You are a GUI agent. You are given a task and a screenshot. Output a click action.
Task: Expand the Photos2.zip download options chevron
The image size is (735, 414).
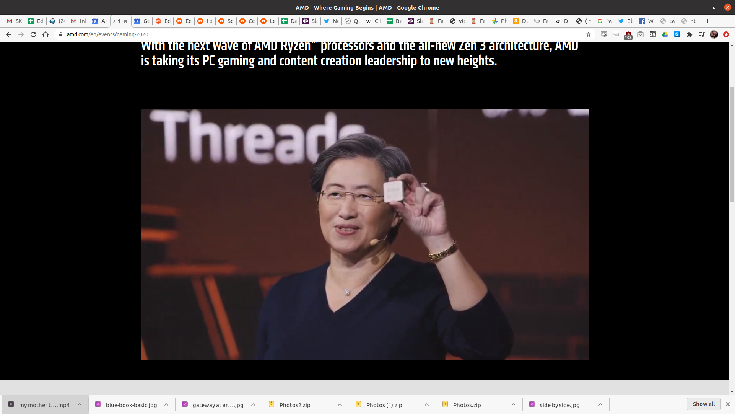click(340, 404)
